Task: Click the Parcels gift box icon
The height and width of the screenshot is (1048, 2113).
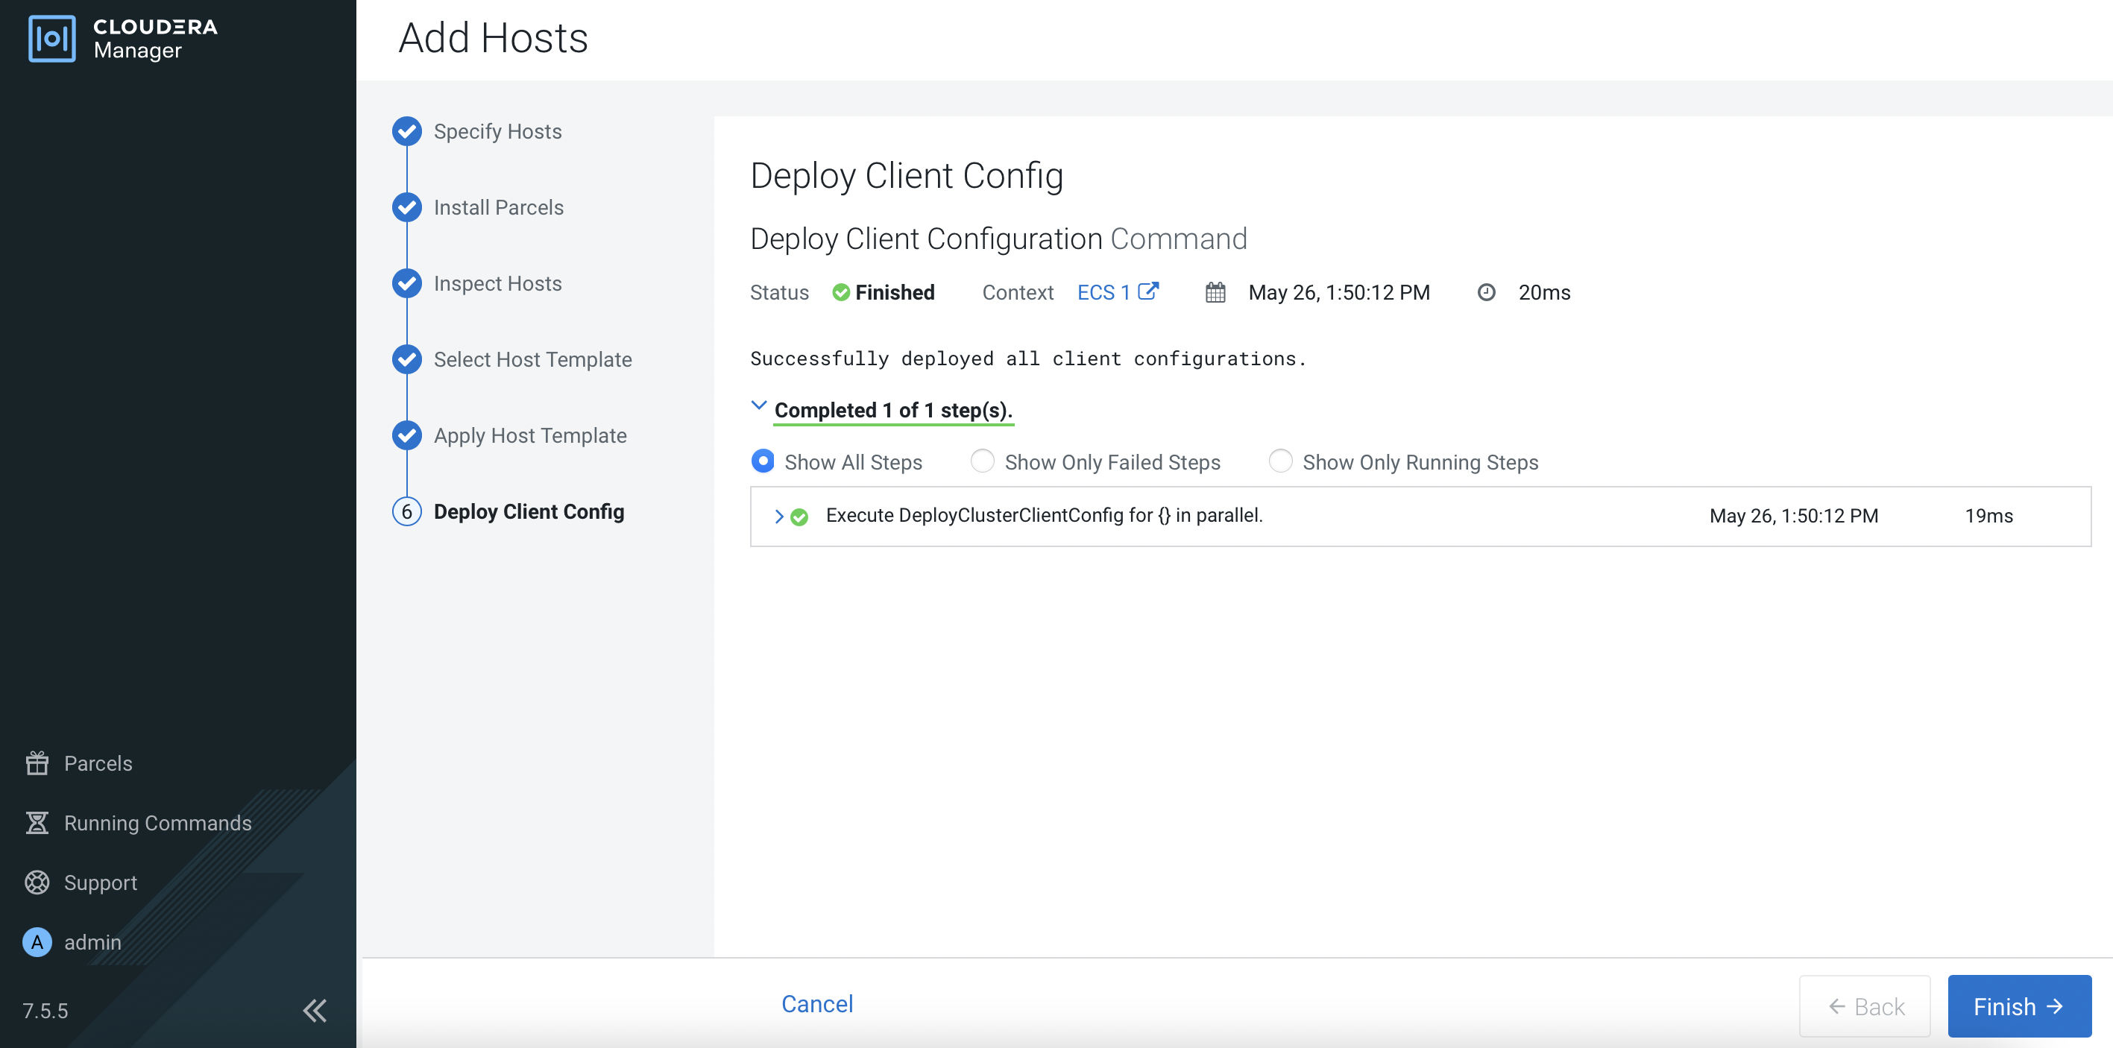Action: point(37,763)
